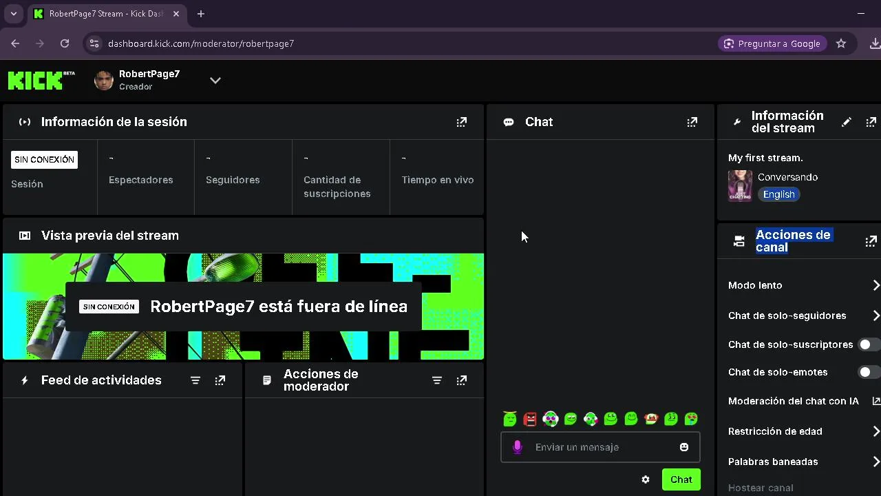Image resolution: width=881 pixels, height=496 pixels.
Task: Click the RobertPage7 avatar picture
Action: pos(104,81)
